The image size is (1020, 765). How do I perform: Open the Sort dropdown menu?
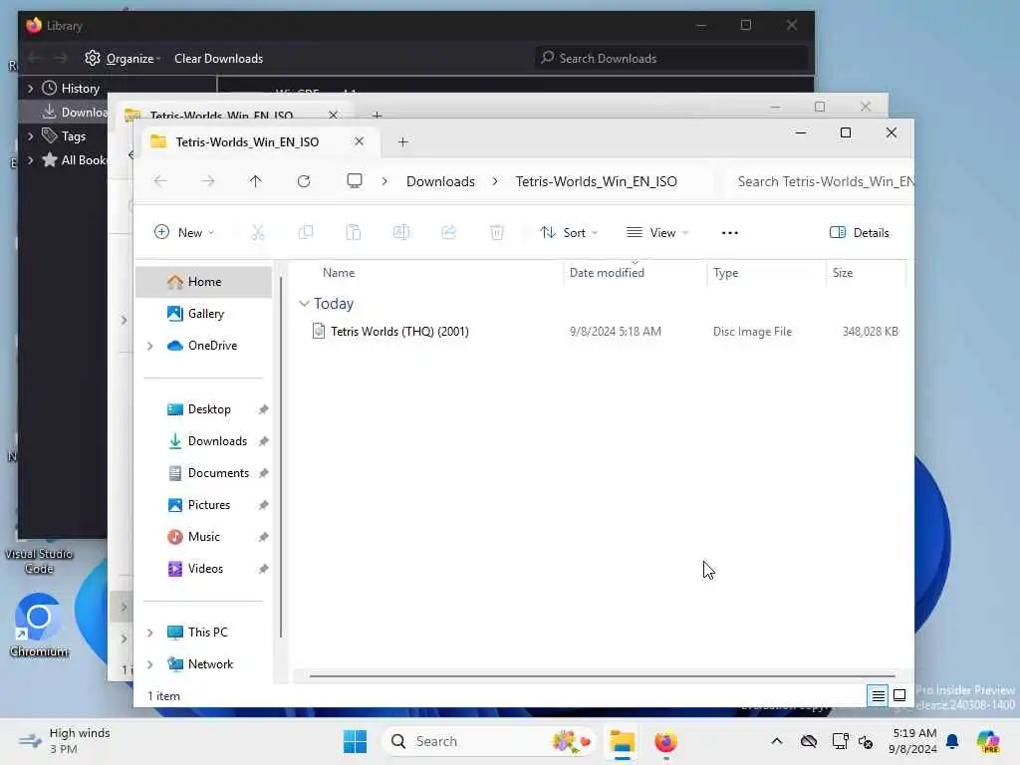(569, 232)
